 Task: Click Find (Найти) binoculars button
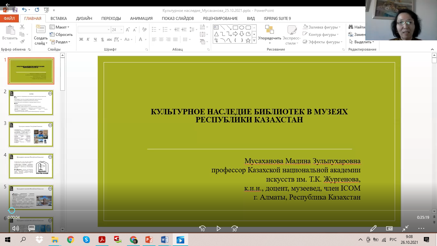[357, 27]
